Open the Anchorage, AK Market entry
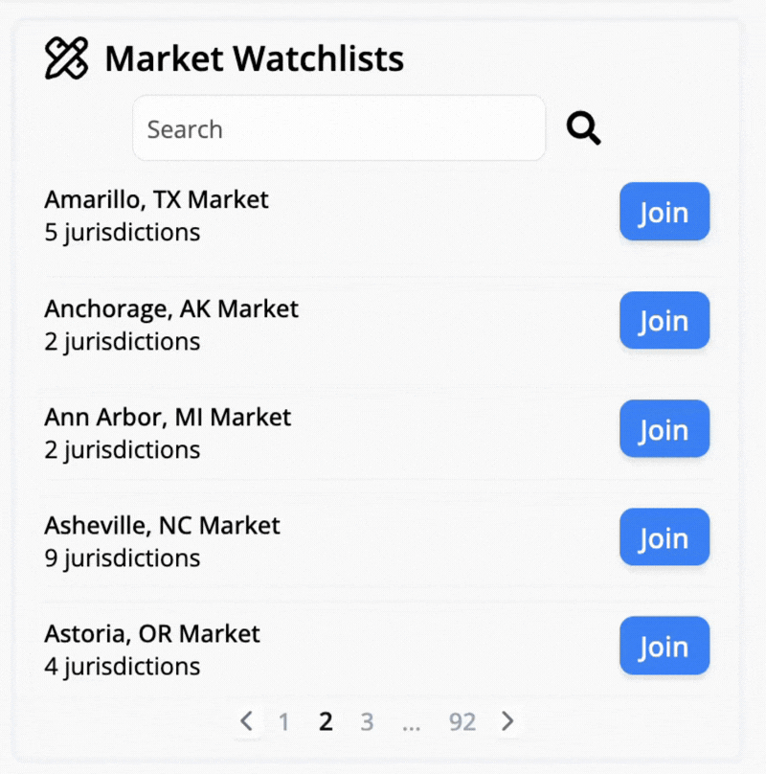 (171, 308)
